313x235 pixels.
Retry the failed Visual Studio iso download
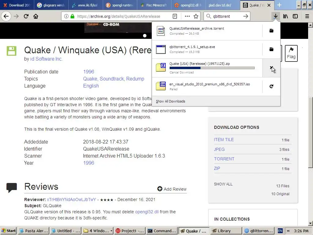(271, 86)
